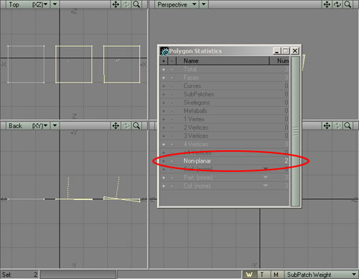Click the Top viewport move icon

pos(116,4)
